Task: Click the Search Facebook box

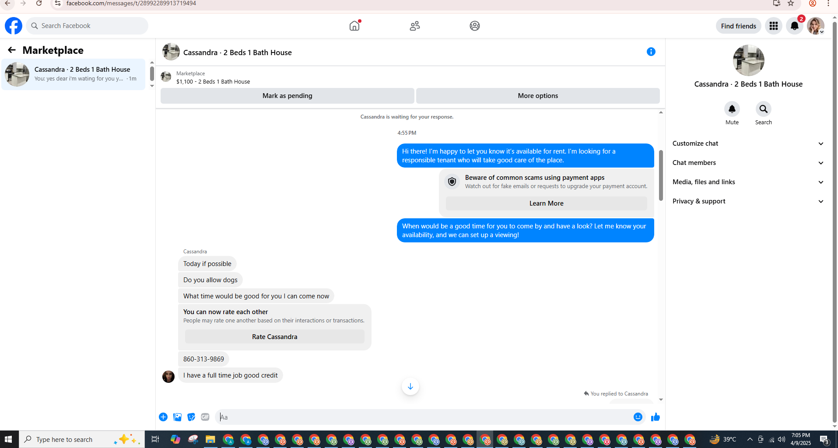Action: (87, 26)
